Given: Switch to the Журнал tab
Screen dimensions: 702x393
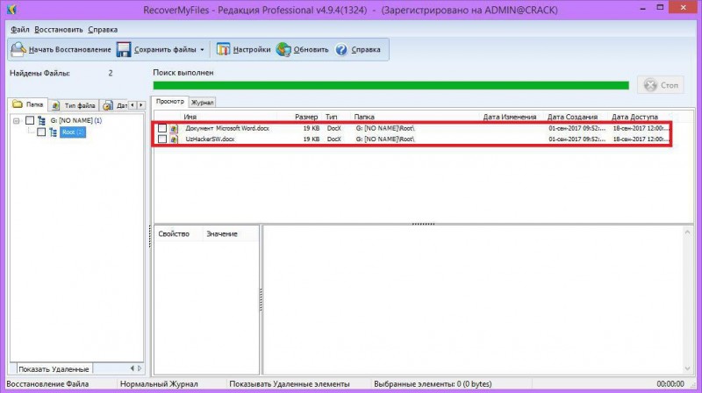Looking at the screenshot, I should click(x=203, y=103).
